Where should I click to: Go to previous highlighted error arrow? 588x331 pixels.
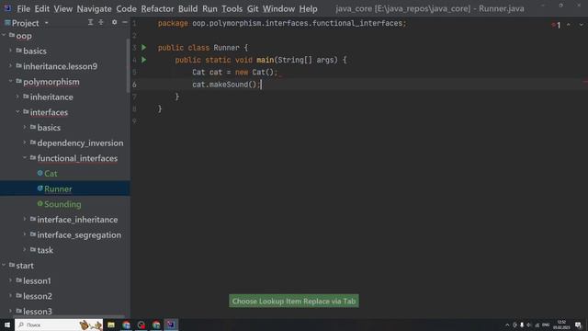[x=569, y=25]
